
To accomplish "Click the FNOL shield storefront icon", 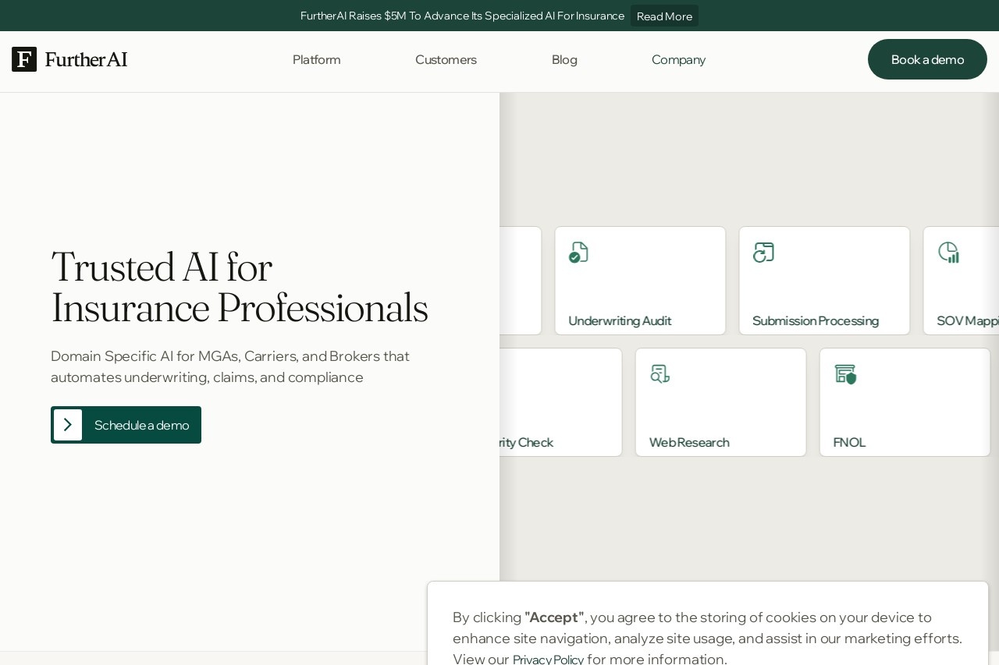I will tap(845, 374).
